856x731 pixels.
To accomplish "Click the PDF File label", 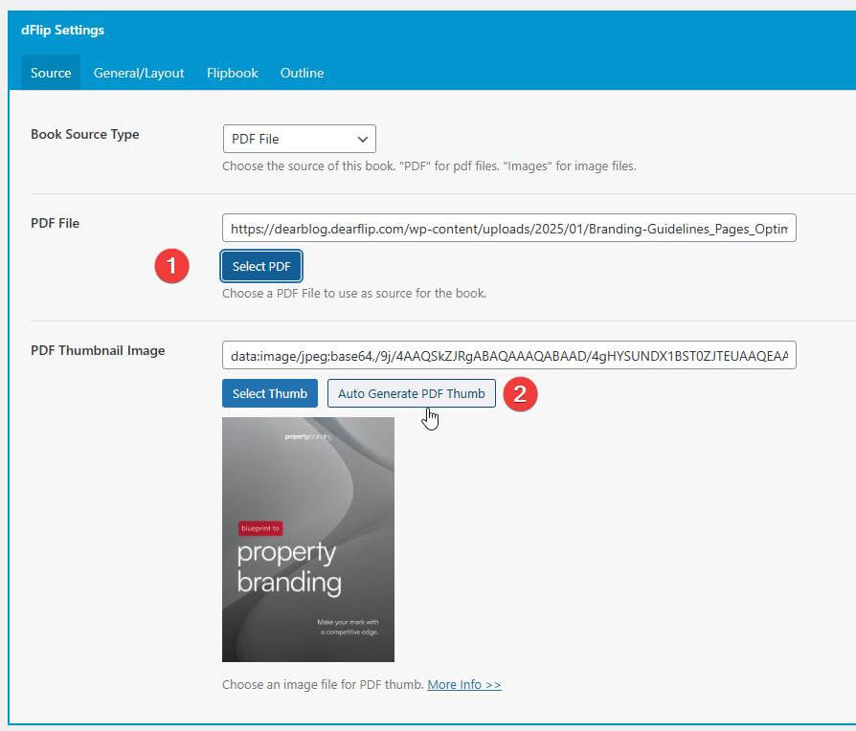I will (56, 223).
